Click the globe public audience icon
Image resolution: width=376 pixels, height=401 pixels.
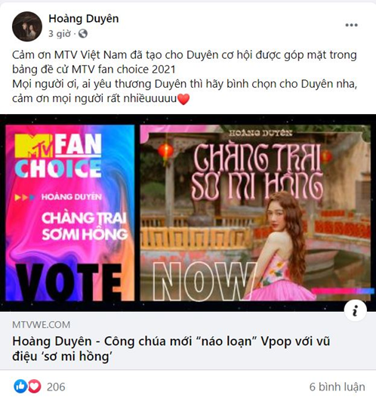click(x=83, y=33)
